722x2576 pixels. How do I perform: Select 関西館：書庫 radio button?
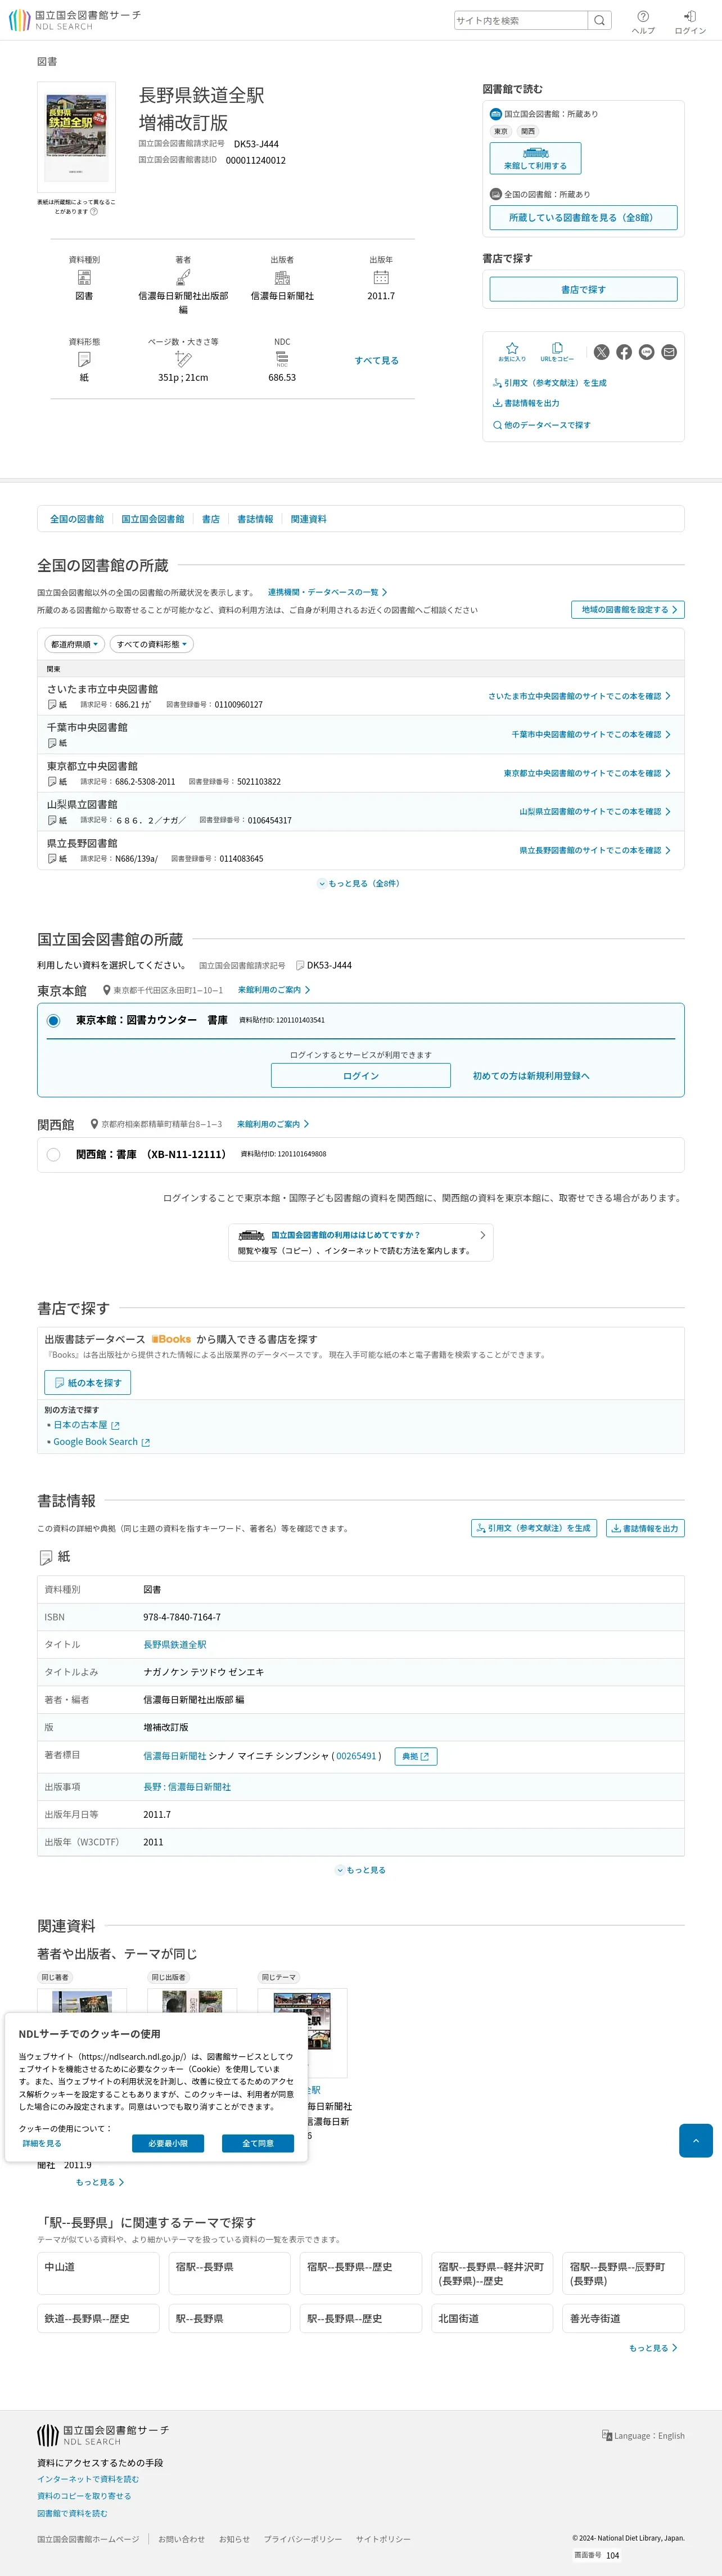[53, 1154]
